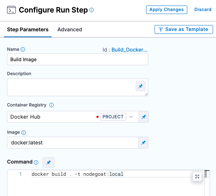Click the Container Registry info icon
This screenshot has height=196, width=216.
52,105
